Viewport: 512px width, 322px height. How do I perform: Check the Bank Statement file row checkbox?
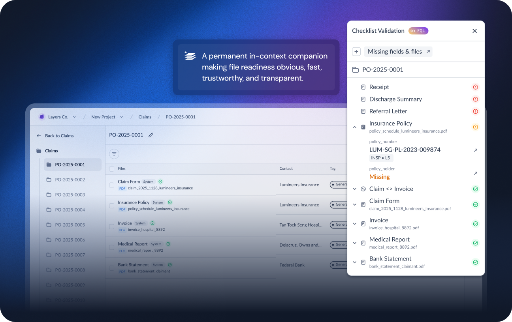click(112, 268)
